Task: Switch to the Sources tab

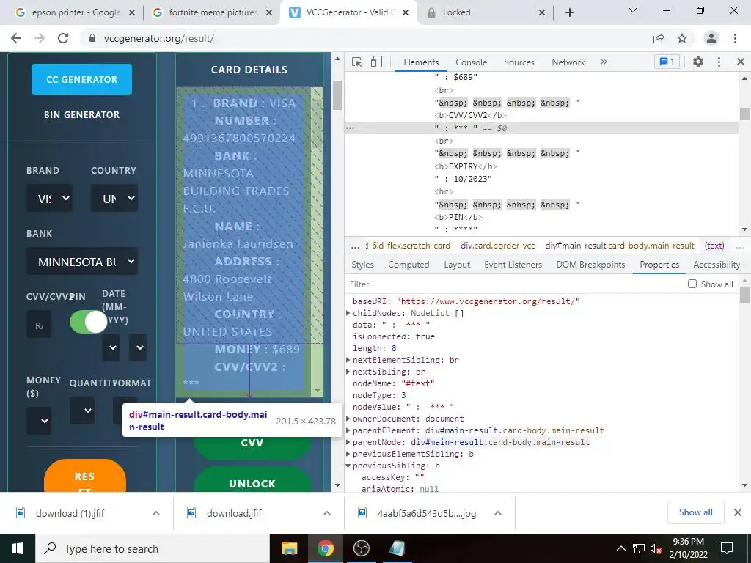Action: point(519,62)
